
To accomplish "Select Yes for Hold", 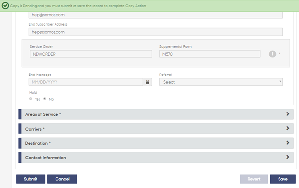I will 31,99.
